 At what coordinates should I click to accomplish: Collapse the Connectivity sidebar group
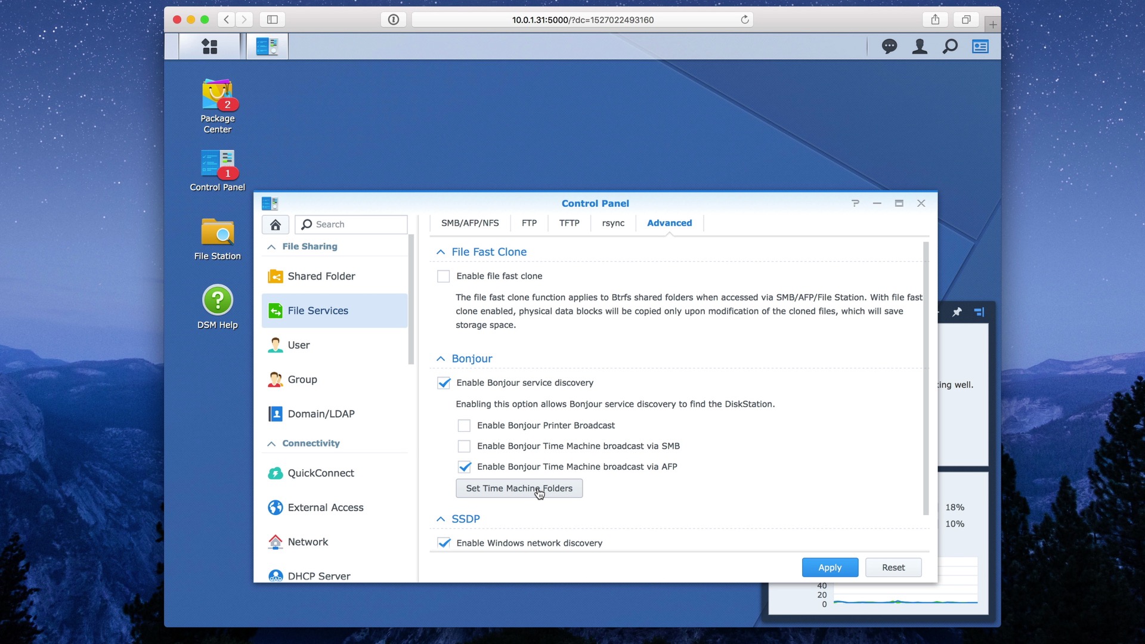pyautogui.click(x=271, y=444)
